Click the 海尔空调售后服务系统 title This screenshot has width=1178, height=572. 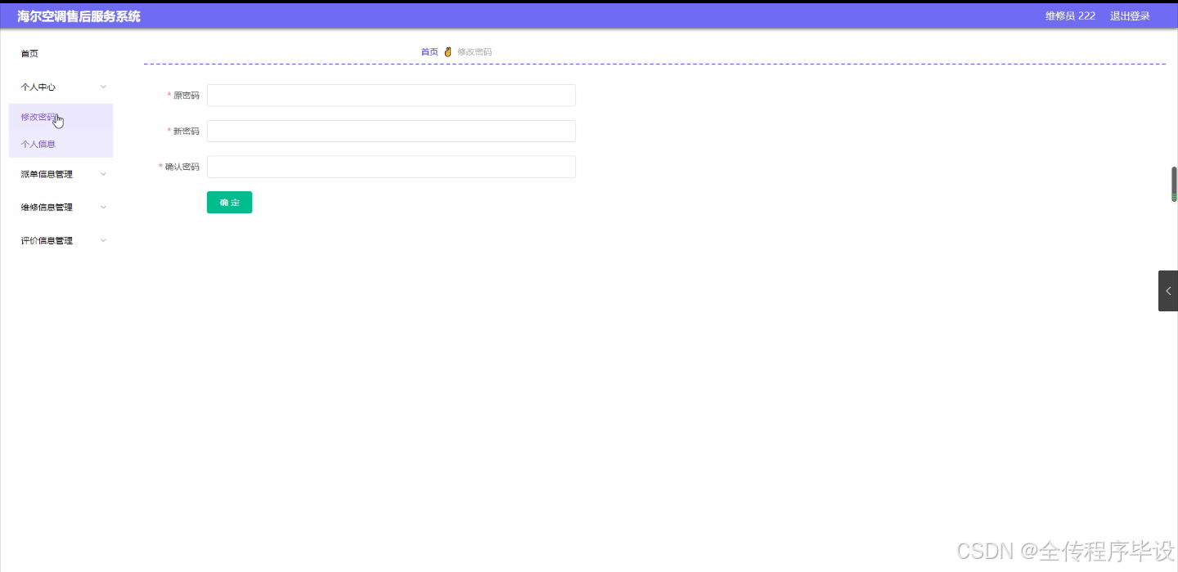coord(79,16)
